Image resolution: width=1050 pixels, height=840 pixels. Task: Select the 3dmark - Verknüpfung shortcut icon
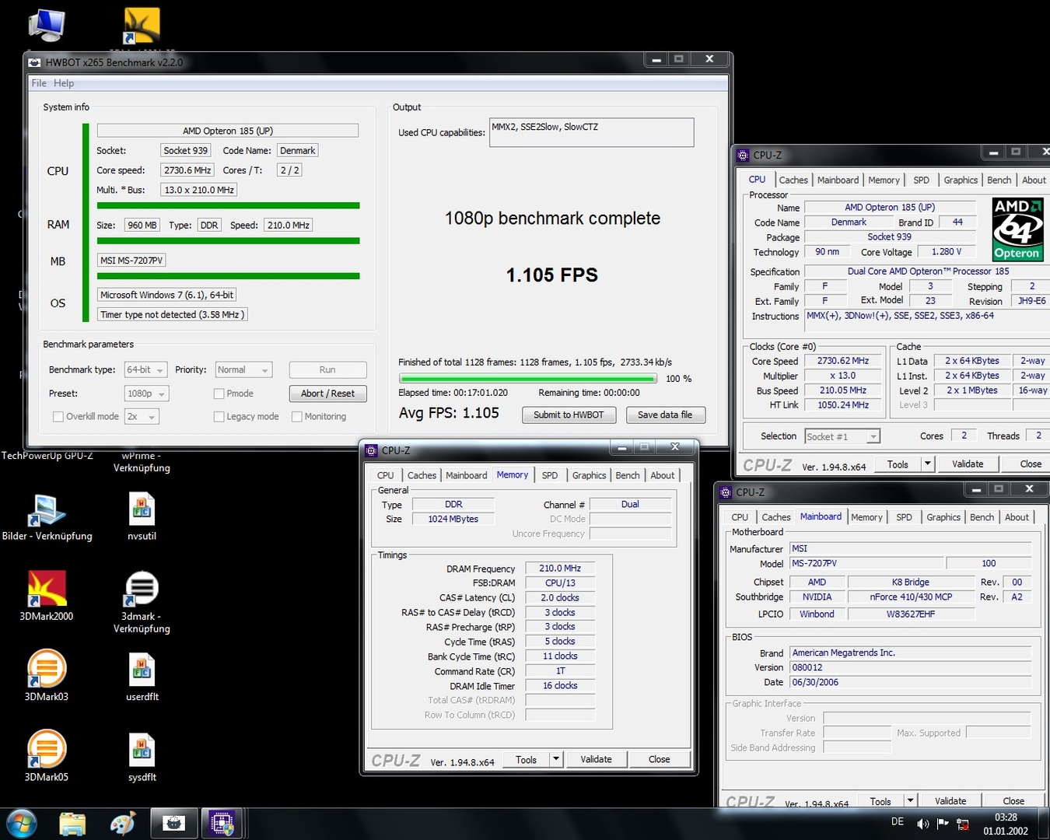pyautogui.click(x=142, y=589)
